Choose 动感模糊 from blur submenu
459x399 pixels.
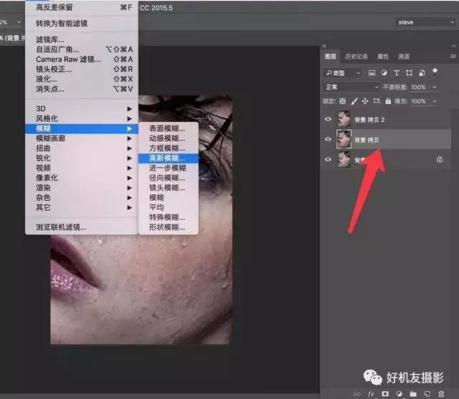tap(169, 138)
